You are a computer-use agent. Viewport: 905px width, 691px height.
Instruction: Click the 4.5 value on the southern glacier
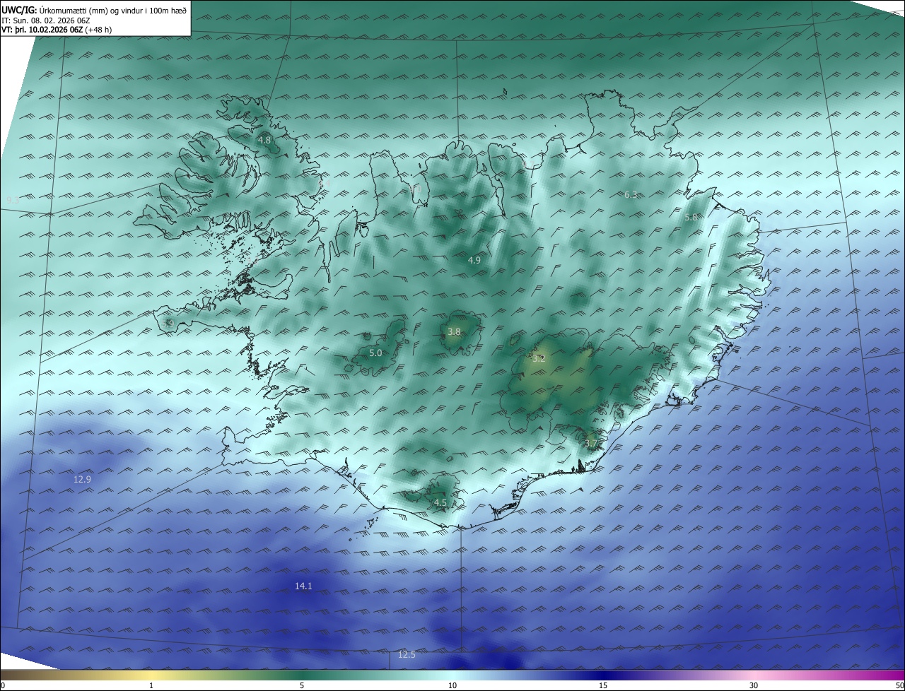440,502
